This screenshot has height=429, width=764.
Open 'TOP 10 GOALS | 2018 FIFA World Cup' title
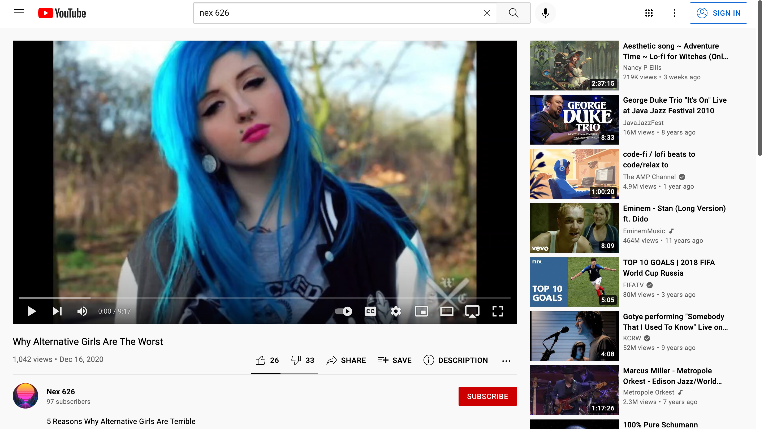(x=669, y=268)
